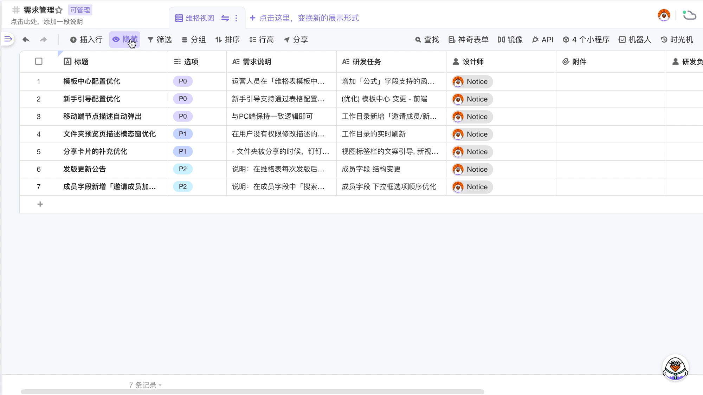
Task: Open the 时光机 time machine
Action: 677,40
